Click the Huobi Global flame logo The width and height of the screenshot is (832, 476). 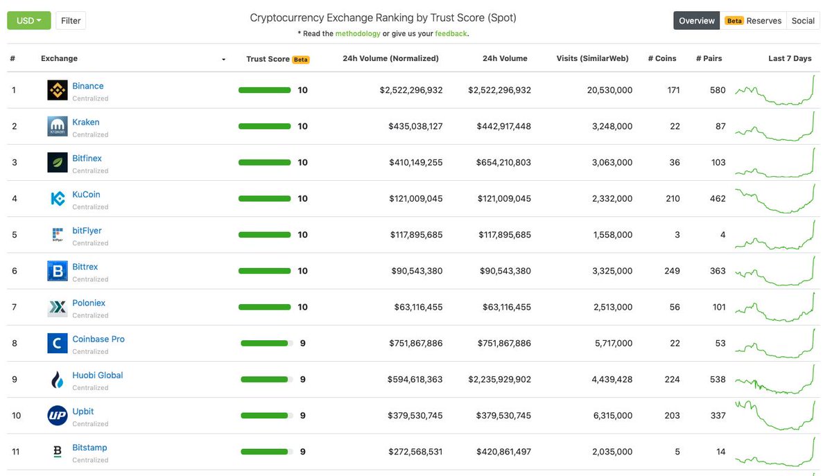[58, 379]
